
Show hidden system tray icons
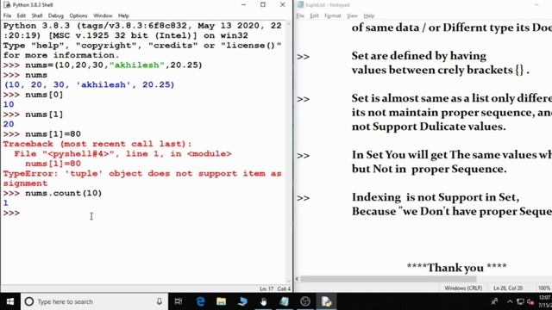click(x=510, y=301)
